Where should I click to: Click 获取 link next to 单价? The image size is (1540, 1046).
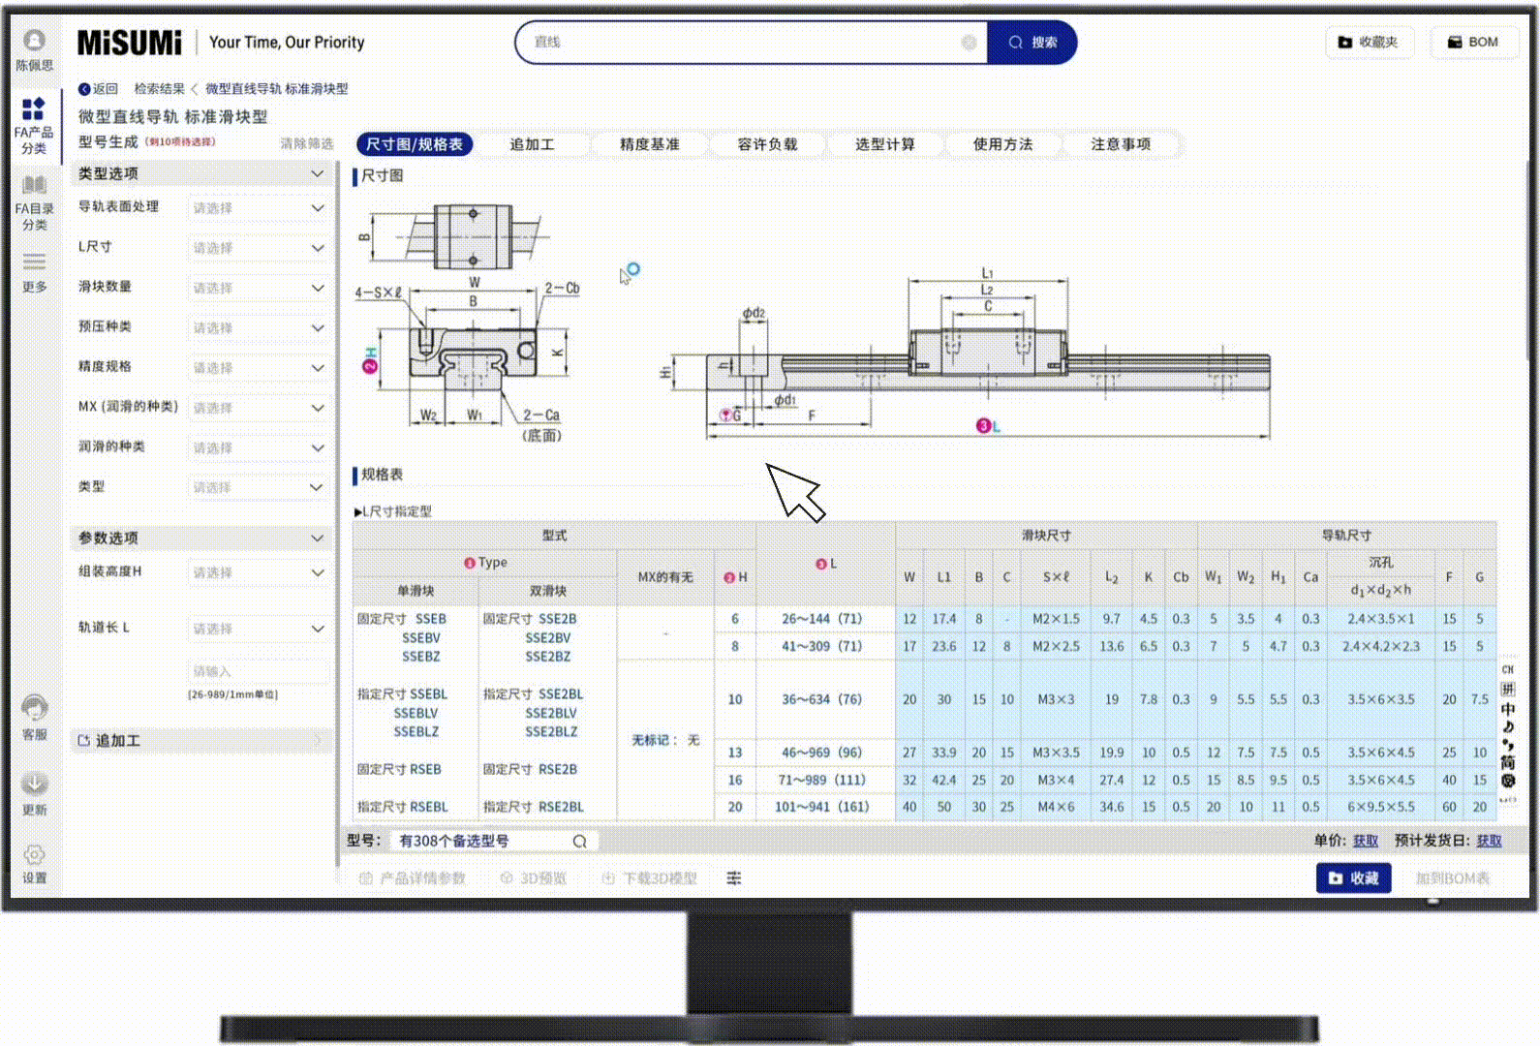[1365, 841]
